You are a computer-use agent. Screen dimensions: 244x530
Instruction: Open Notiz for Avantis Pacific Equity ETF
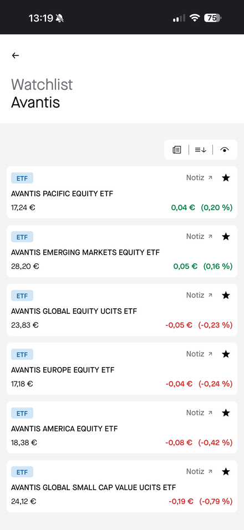coord(199,177)
